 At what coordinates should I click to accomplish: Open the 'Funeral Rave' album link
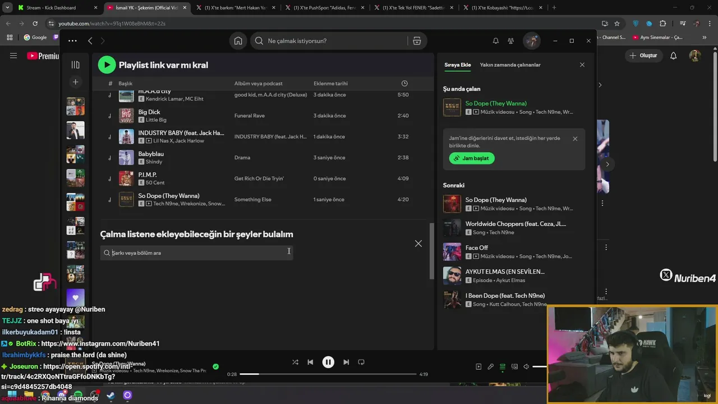250,116
